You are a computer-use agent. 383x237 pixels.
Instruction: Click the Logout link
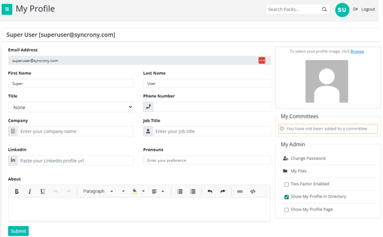[x=368, y=9]
